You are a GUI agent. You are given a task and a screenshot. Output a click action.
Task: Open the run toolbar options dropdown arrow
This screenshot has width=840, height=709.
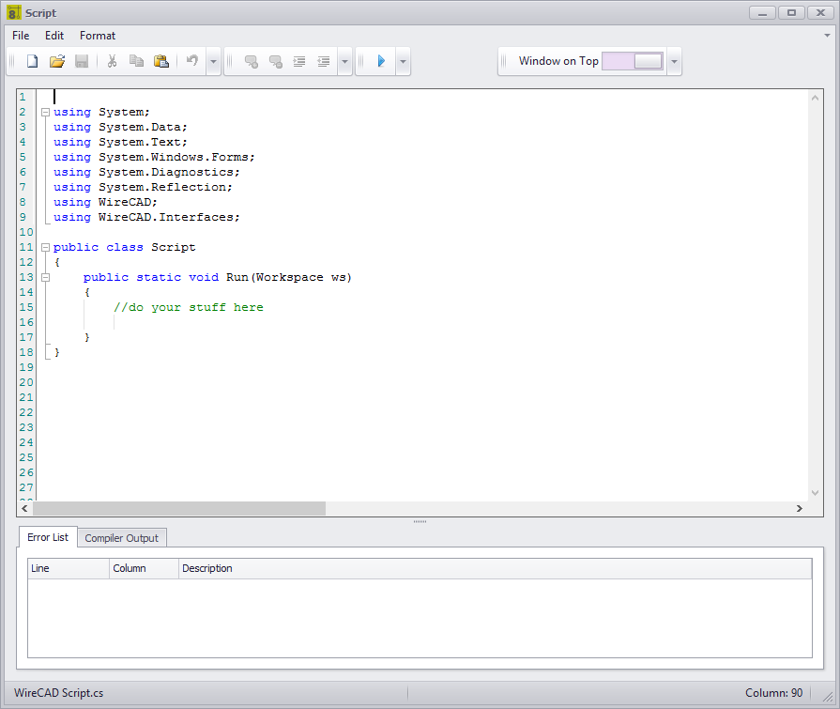coord(403,62)
